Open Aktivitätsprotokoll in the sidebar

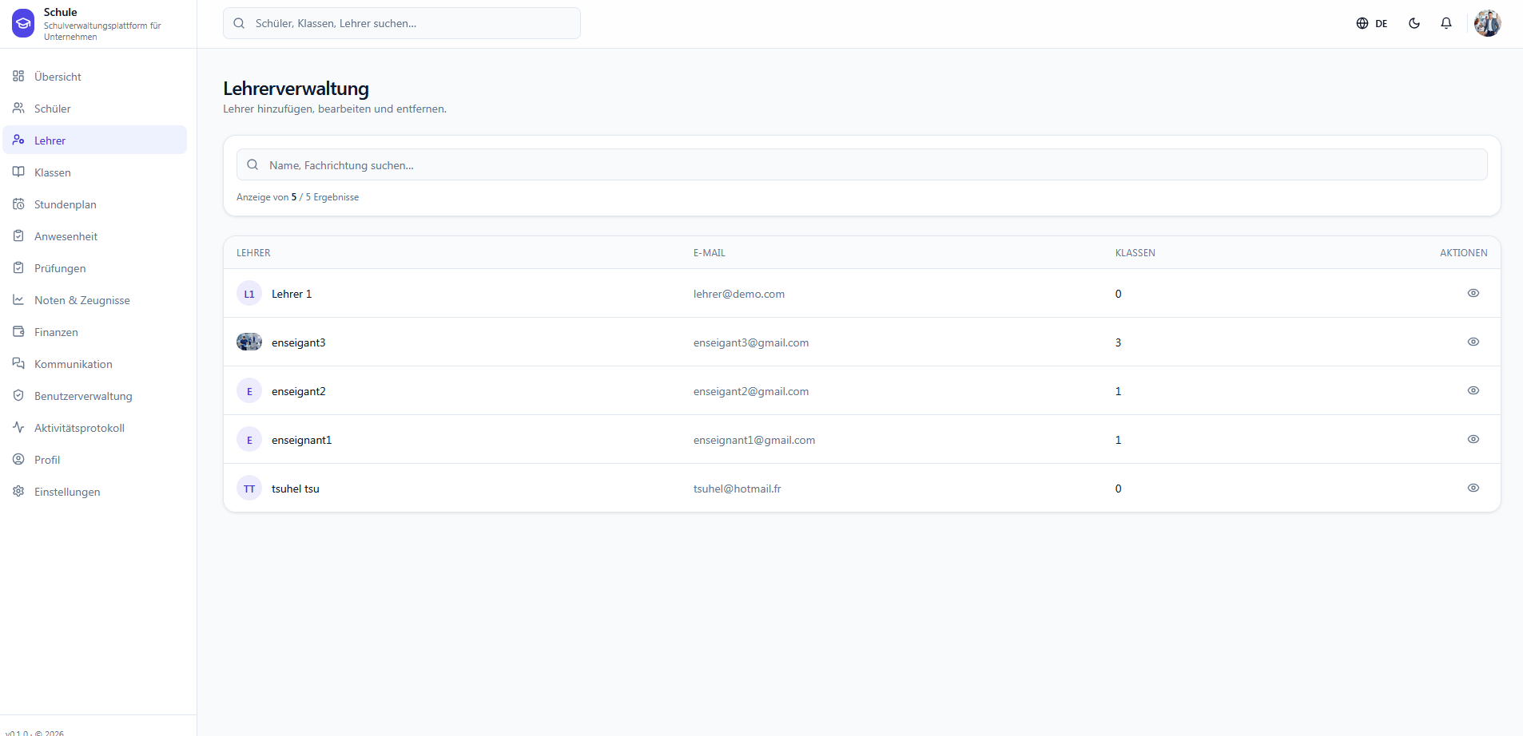click(x=95, y=427)
